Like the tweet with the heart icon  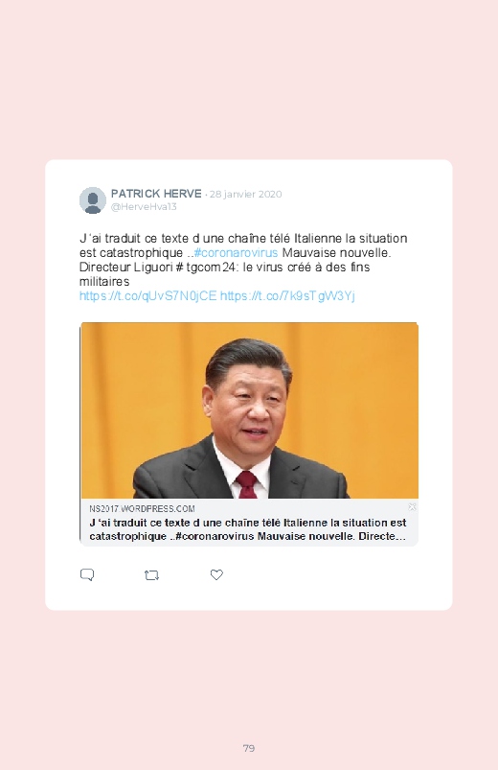click(x=216, y=574)
